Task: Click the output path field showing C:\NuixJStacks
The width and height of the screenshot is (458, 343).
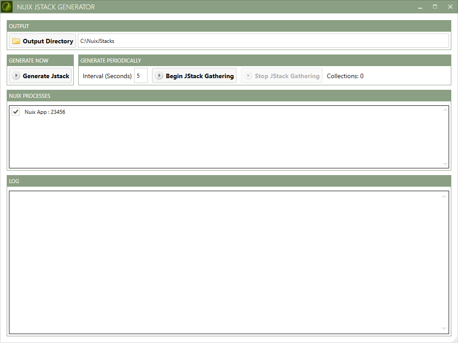Action: [x=263, y=41]
